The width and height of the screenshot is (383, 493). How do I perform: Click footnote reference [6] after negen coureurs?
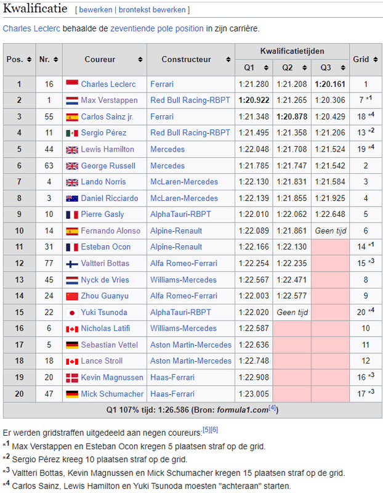coord(214,430)
